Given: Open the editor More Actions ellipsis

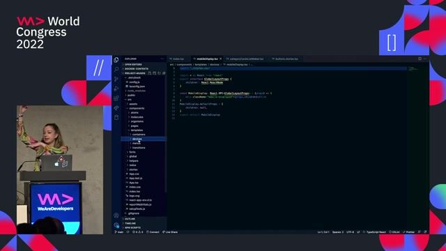Looking at the screenshot, I should [425, 59].
